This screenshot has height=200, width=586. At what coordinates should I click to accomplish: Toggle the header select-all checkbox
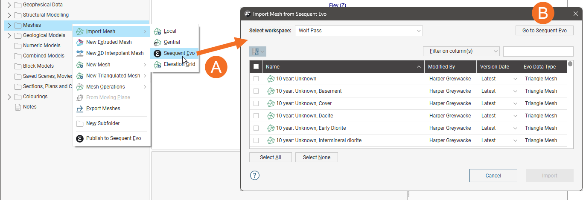(x=256, y=66)
